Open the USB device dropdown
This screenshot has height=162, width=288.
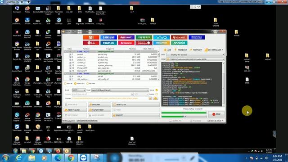point(195,55)
